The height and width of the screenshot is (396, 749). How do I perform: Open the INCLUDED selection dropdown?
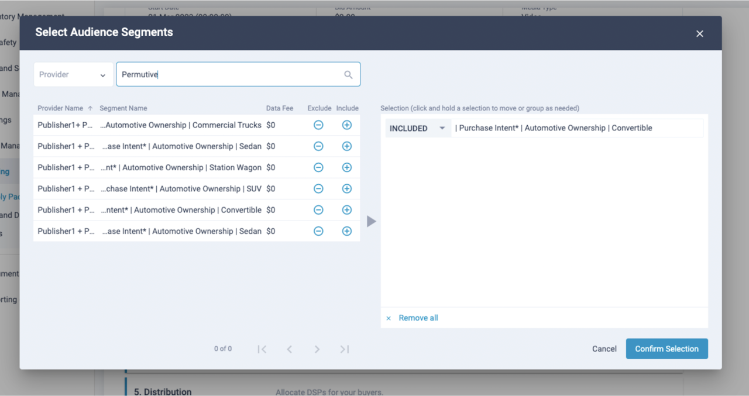(418, 128)
